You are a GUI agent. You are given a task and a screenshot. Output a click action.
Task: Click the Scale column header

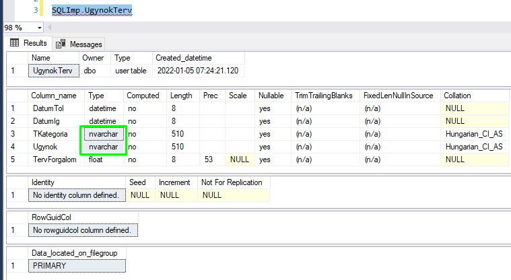[x=240, y=96]
